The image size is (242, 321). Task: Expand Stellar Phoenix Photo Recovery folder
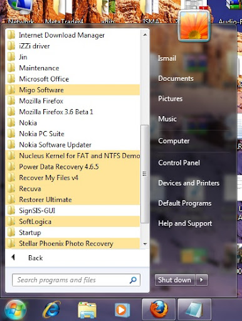[x=73, y=243]
